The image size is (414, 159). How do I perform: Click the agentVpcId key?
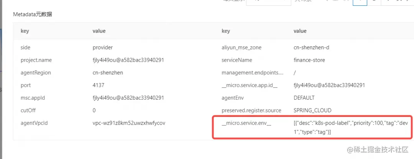(34, 123)
